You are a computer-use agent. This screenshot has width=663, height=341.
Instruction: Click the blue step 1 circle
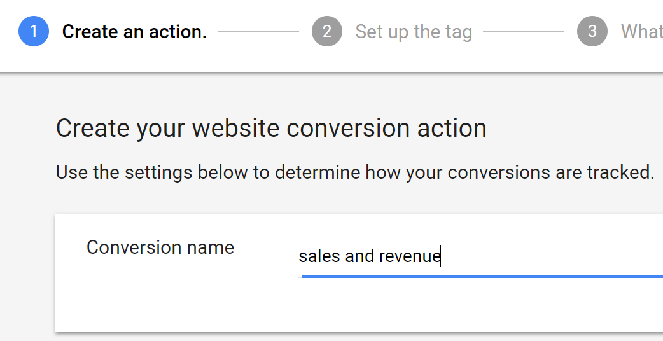(34, 31)
